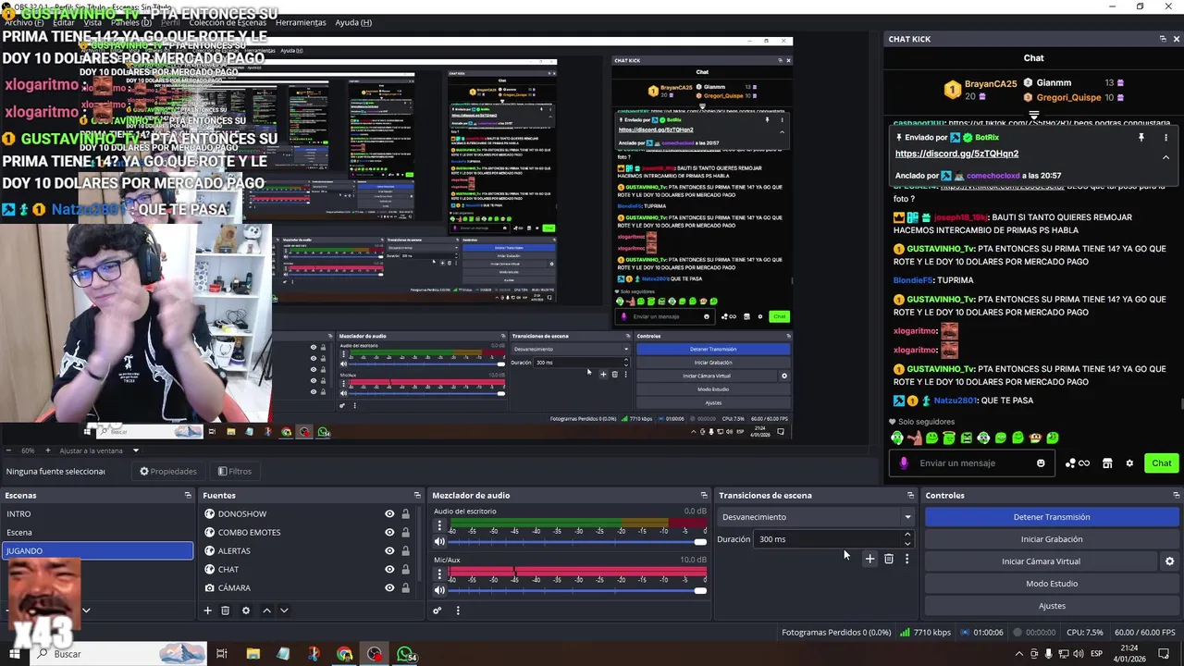Open Windows Start menu
The width and height of the screenshot is (1184, 666).
(14, 654)
